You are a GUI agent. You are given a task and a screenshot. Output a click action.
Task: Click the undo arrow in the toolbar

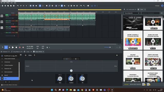click(x=18, y=6)
